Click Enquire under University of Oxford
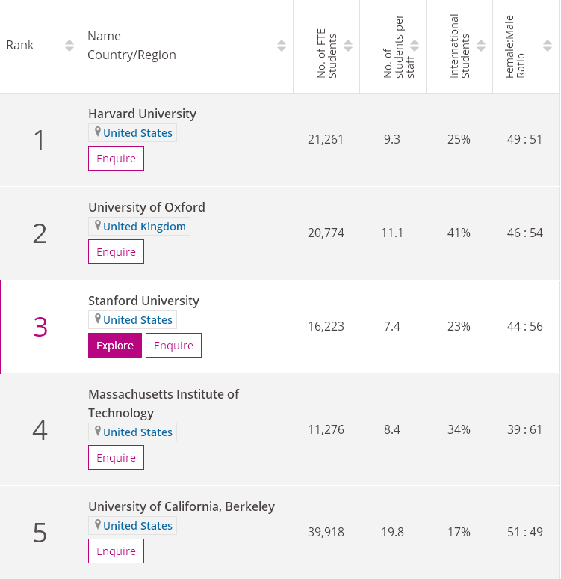Image resolution: width=561 pixels, height=579 pixels. 116,252
